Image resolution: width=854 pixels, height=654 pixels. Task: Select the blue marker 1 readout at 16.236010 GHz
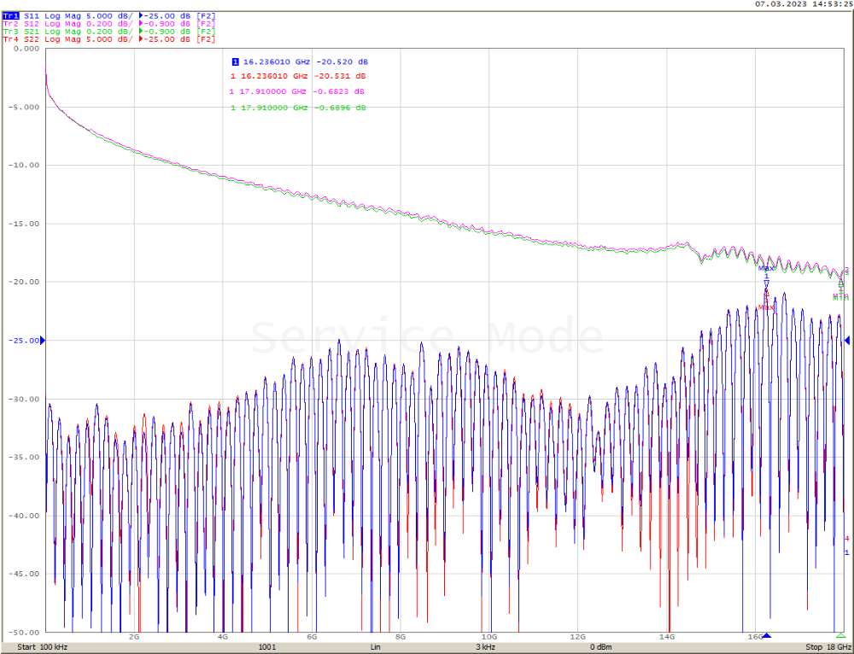(300, 62)
